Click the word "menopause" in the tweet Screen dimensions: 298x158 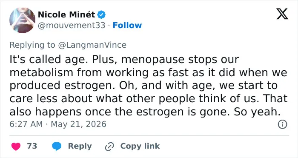[153, 60]
